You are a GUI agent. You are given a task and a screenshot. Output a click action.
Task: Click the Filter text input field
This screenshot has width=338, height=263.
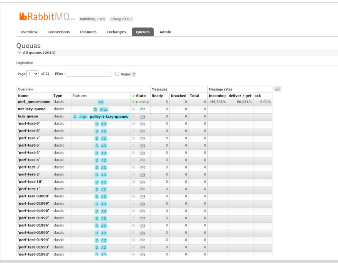[88, 73]
